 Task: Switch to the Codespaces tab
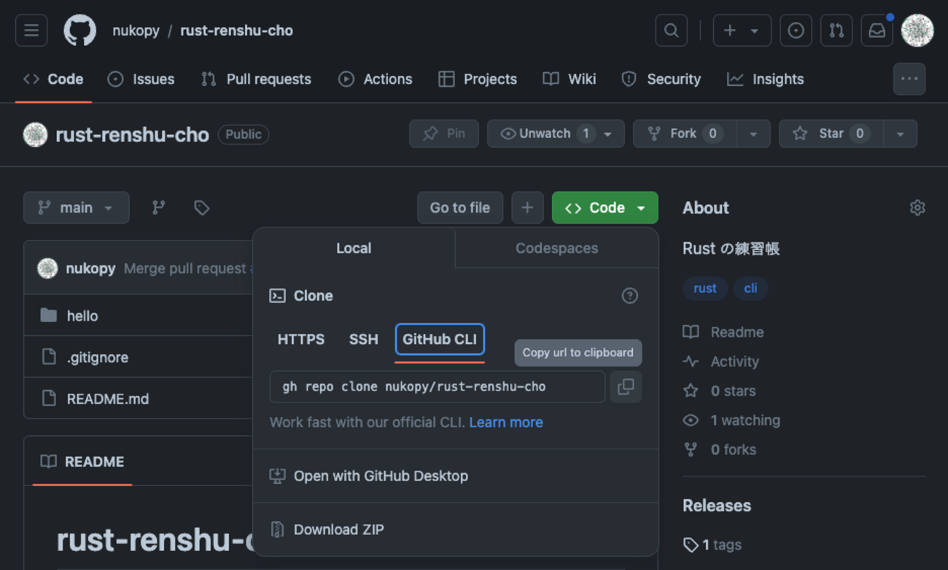(x=556, y=248)
